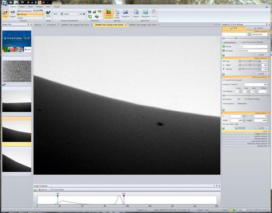Enable the time-lapse movie export checkbox
The height and width of the screenshot is (213, 272).
click(224, 80)
